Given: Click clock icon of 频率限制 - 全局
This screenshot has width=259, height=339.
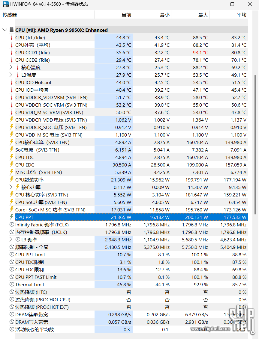Looking at the screenshot, I should [x=12, y=247].
